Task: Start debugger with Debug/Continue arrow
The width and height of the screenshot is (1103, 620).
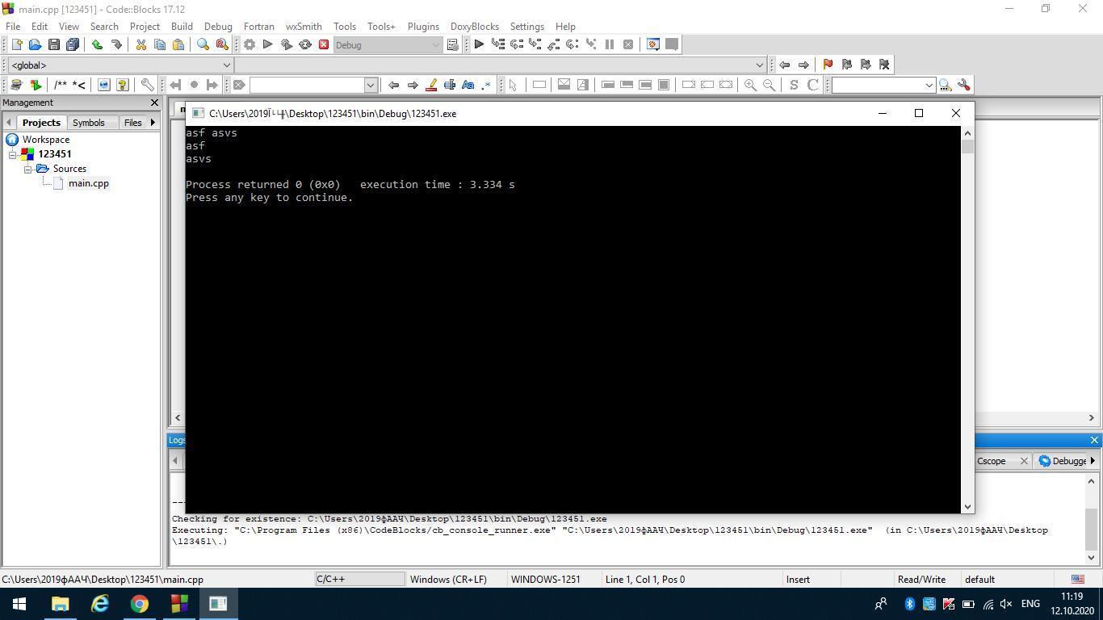Action: (x=479, y=45)
